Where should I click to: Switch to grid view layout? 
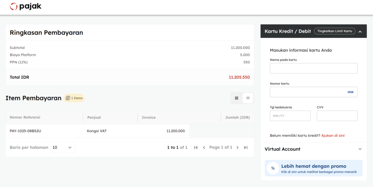(x=236, y=98)
